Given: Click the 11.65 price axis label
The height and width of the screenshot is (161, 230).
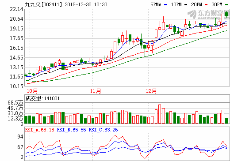Looking at the screenshot, I should [x=16, y=77].
